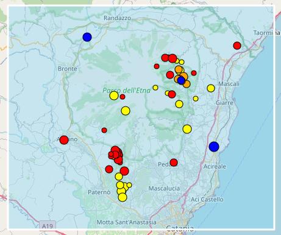Click the blue marker inside the orange cluster
This screenshot has width=281, height=235.
click(x=181, y=80)
